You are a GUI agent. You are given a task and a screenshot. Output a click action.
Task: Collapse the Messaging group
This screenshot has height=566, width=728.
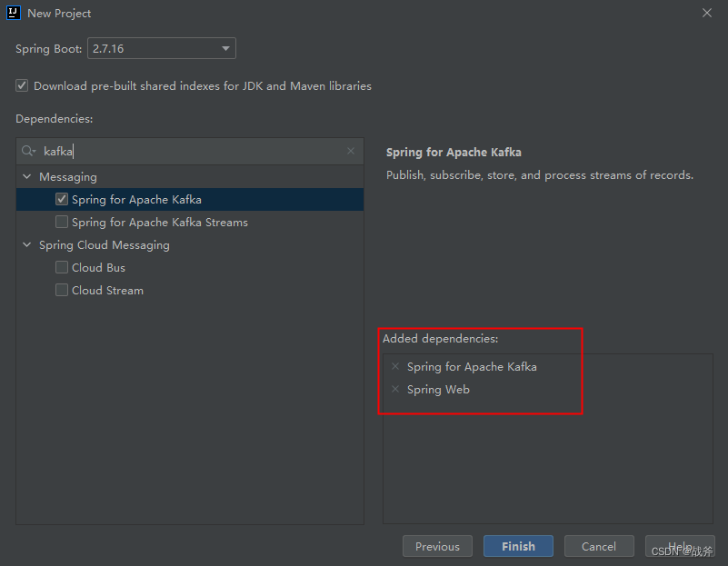pyautogui.click(x=27, y=177)
